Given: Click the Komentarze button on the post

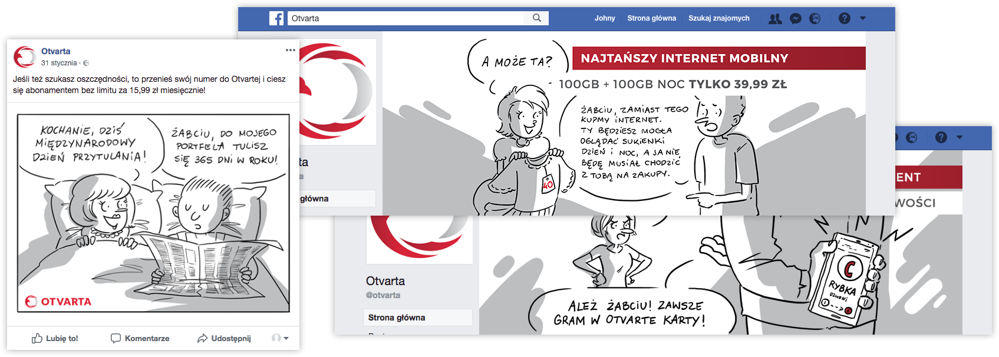Looking at the screenshot, I should [140, 338].
